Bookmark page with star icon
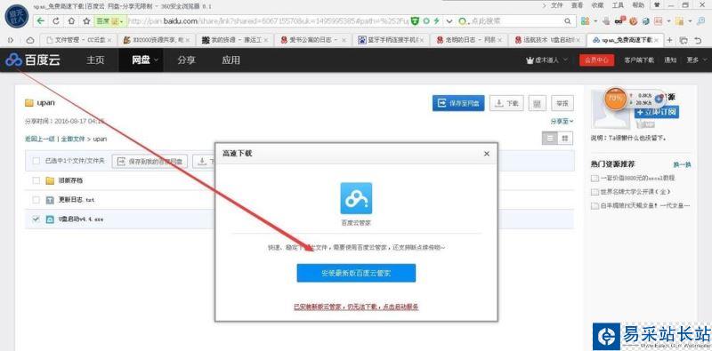The width and height of the screenshot is (712, 351). [x=86, y=20]
